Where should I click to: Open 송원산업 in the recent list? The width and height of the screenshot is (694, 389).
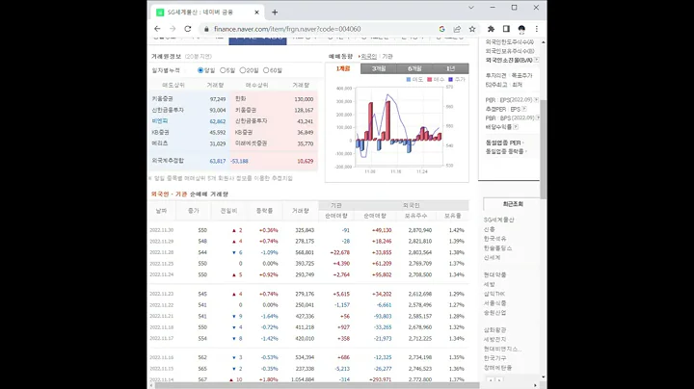(494, 313)
